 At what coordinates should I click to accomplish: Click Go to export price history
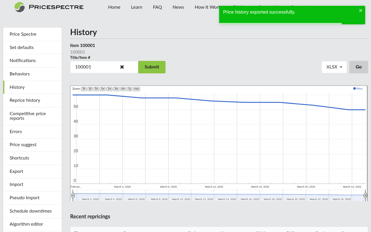click(358, 67)
